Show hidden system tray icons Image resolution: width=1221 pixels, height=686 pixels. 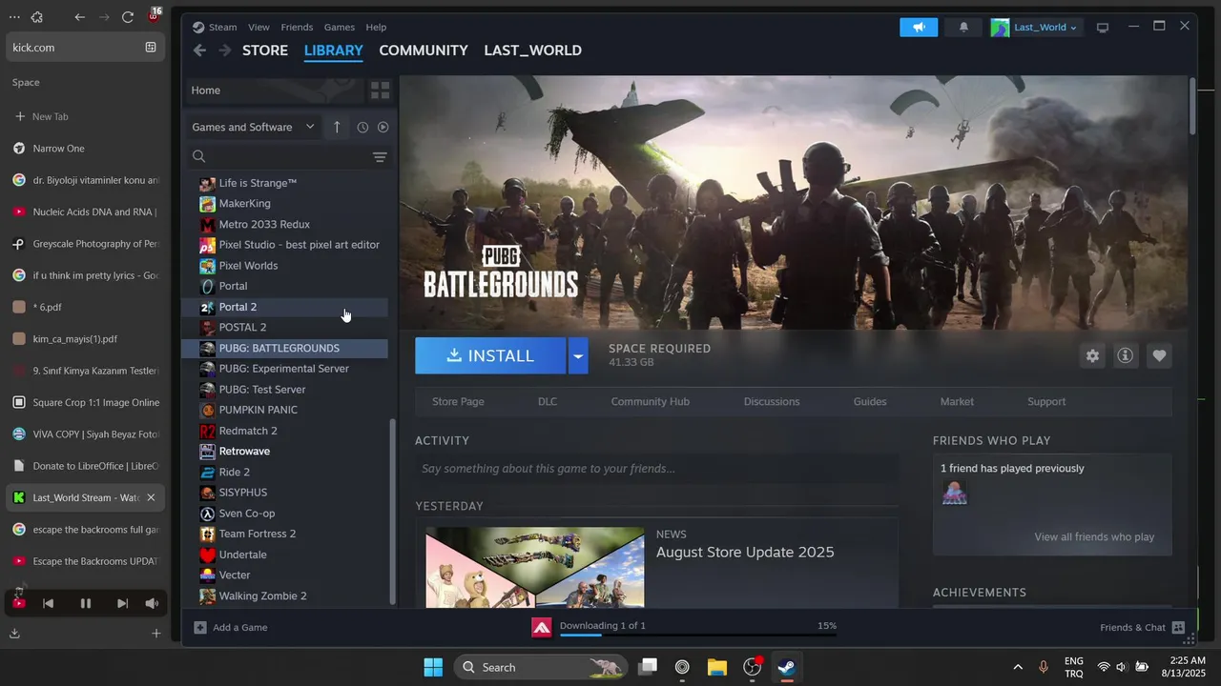click(1018, 667)
